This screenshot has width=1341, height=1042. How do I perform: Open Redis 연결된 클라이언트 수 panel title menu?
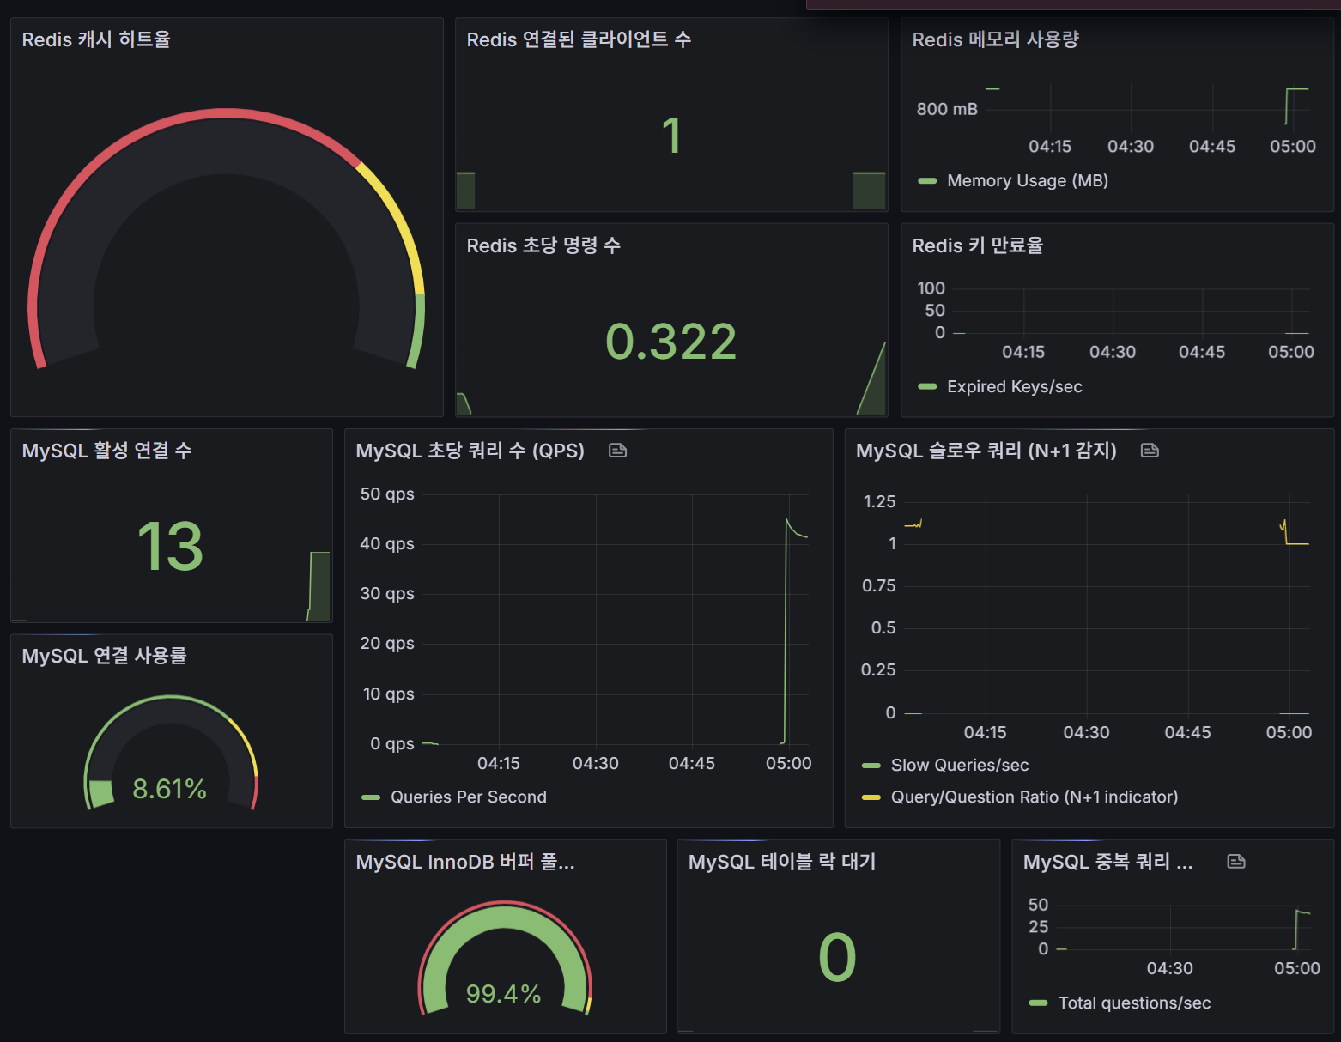pos(578,39)
